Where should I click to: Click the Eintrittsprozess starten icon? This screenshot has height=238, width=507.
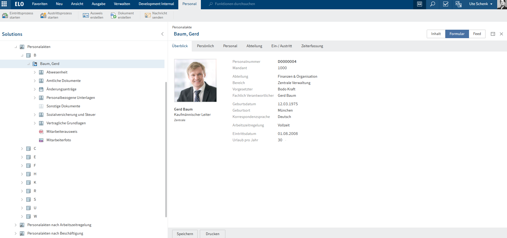[5, 15]
